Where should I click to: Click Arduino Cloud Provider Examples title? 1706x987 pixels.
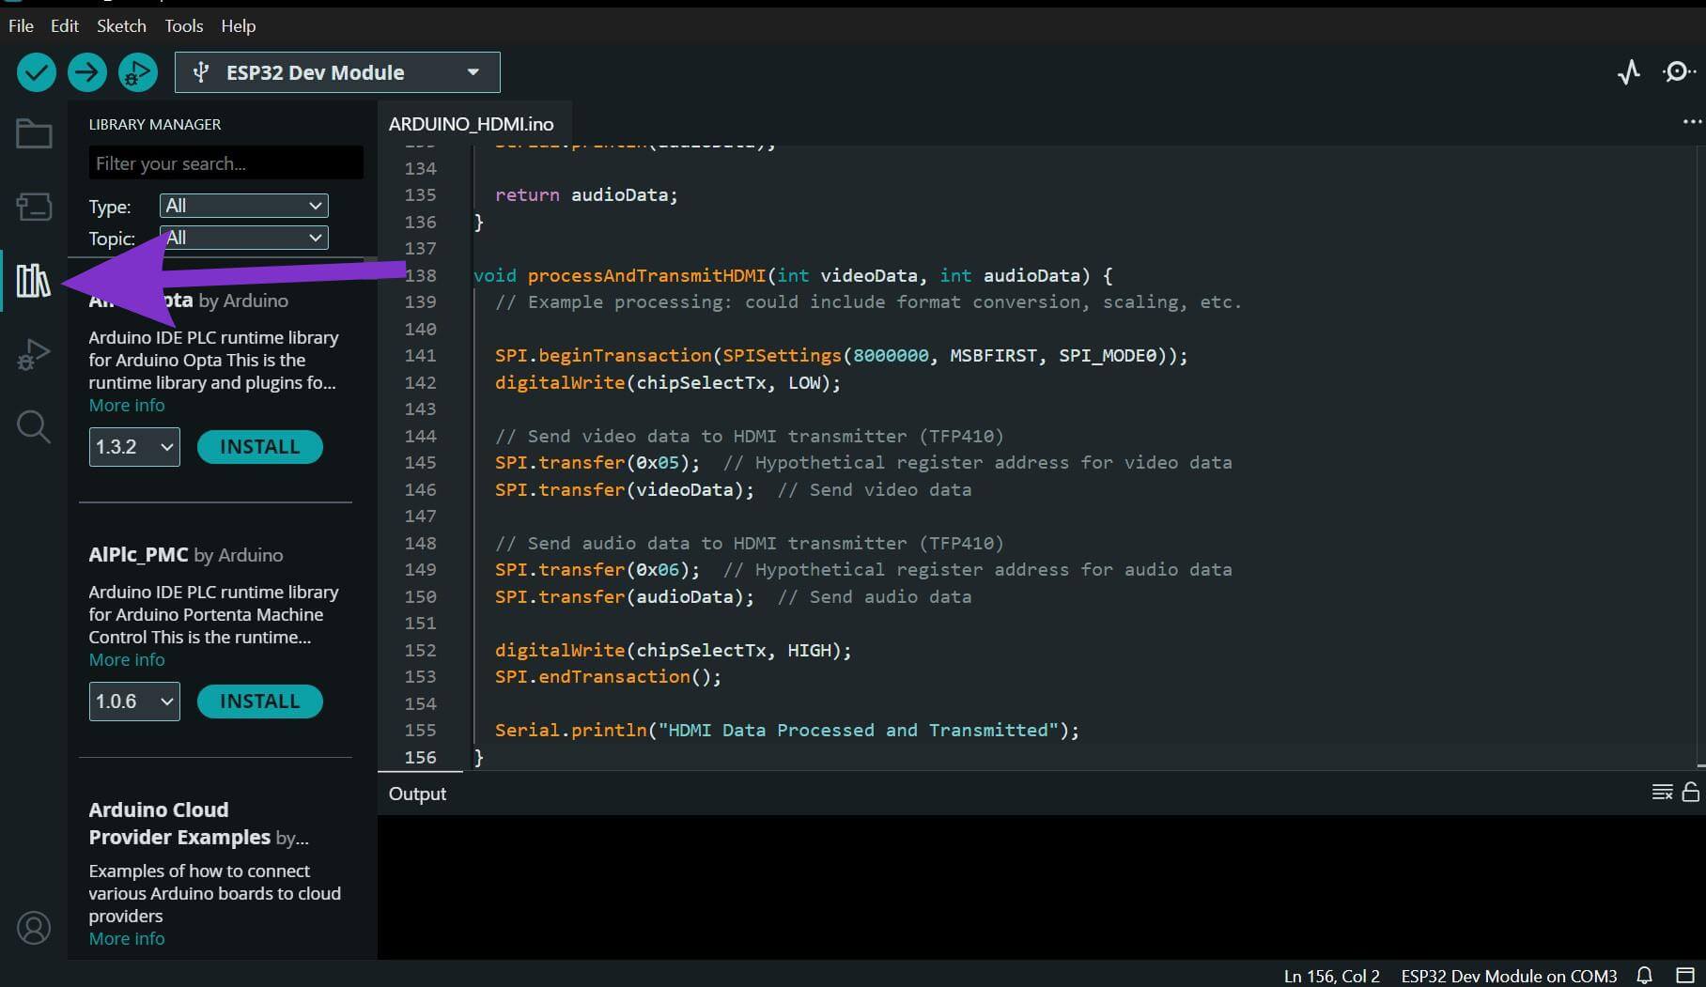(x=179, y=824)
